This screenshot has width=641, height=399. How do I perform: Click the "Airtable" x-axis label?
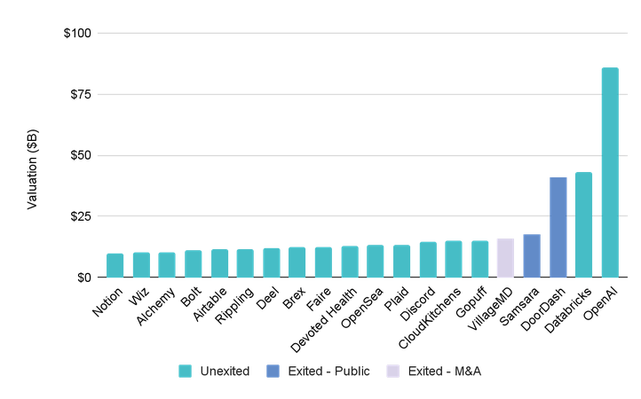(207, 302)
